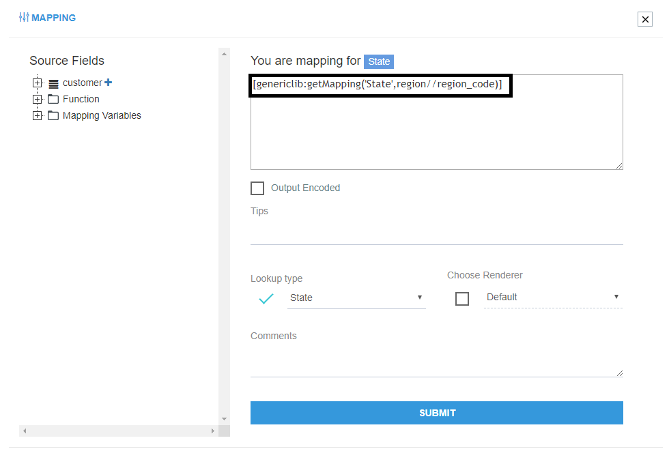Click the Mapping Variables folder icon
669x449 pixels.
tap(53, 115)
